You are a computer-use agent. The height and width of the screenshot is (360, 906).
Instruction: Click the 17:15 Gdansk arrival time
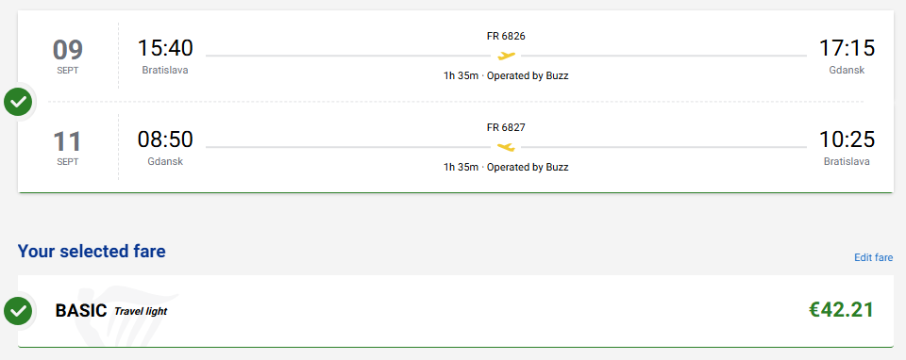point(847,48)
